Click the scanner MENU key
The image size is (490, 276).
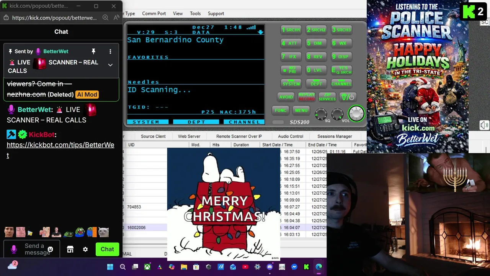tap(301, 110)
